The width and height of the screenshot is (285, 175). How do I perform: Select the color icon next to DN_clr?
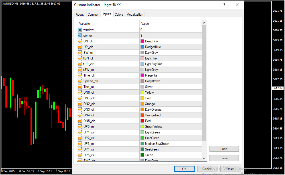(x=80, y=41)
